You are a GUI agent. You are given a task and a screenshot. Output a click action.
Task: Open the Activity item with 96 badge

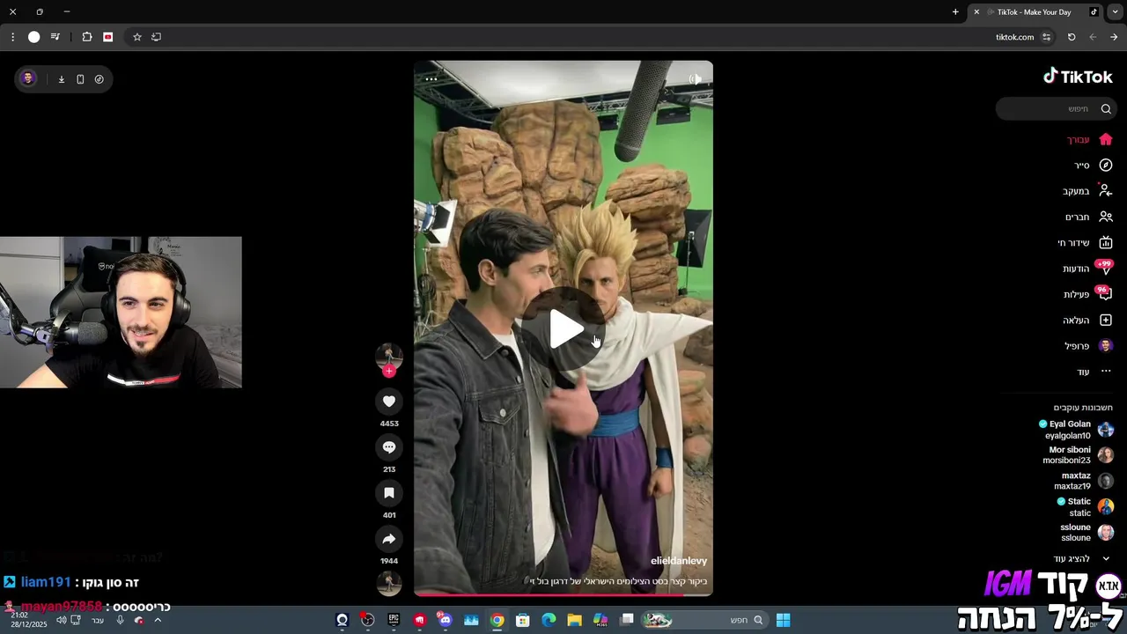pos(1088,294)
